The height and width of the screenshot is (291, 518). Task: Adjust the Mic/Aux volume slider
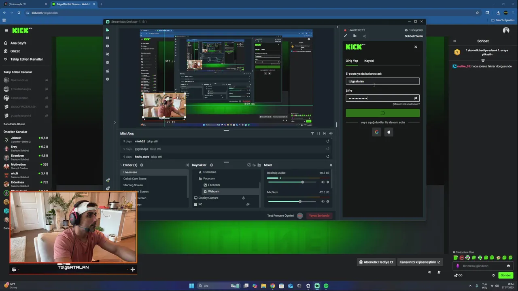pos(292,201)
